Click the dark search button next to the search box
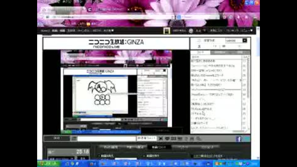Image resolution: width=297 pixels, height=167 pixels. pyautogui.click(x=245, y=41)
